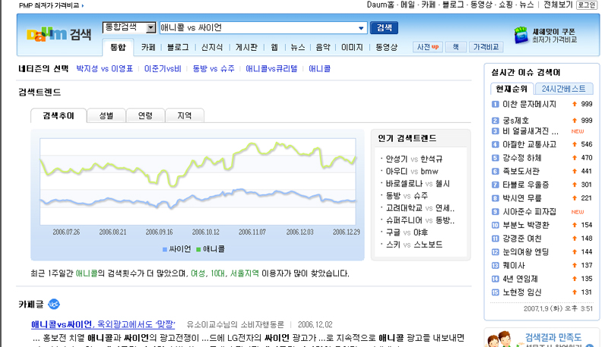Image resolution: width=608 pixels, height=347 pixels.
Task: Open the 새해맞이 쿠폰 최저가 가격비교 link
Action: (554, 36)
